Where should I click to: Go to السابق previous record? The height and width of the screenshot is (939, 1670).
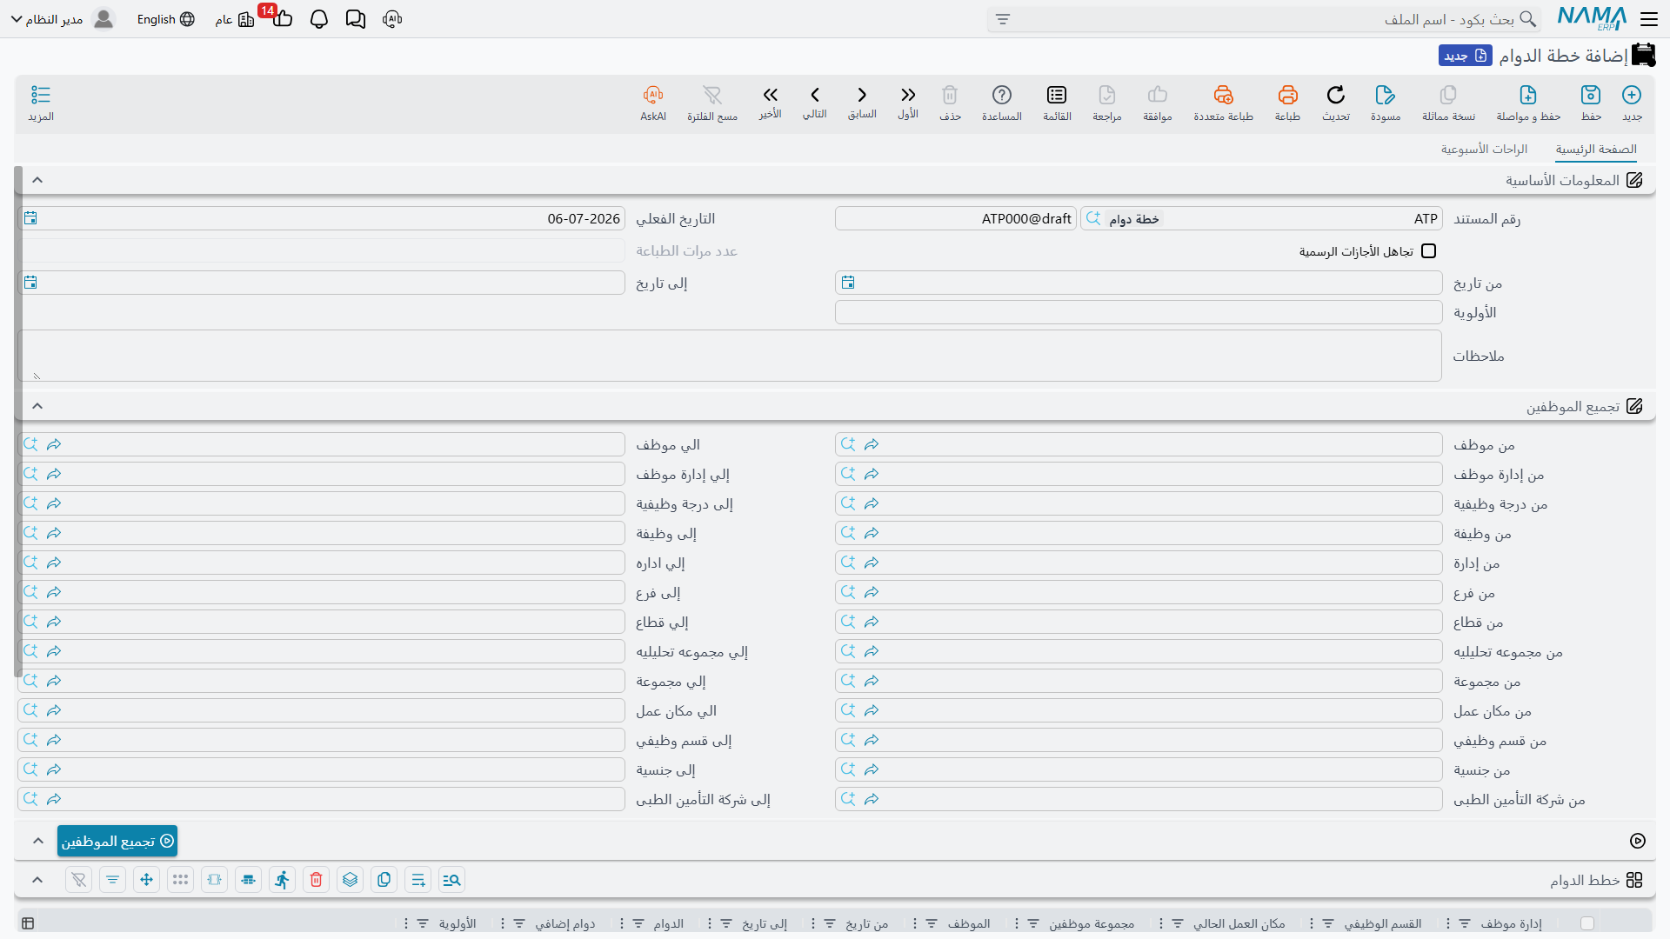tap(862, 103)
